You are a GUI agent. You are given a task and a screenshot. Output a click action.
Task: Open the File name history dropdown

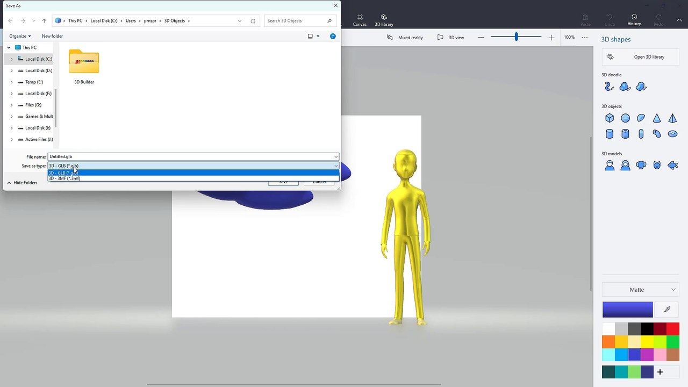(336, 156)
